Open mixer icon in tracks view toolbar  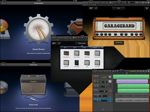coord(143,71)
